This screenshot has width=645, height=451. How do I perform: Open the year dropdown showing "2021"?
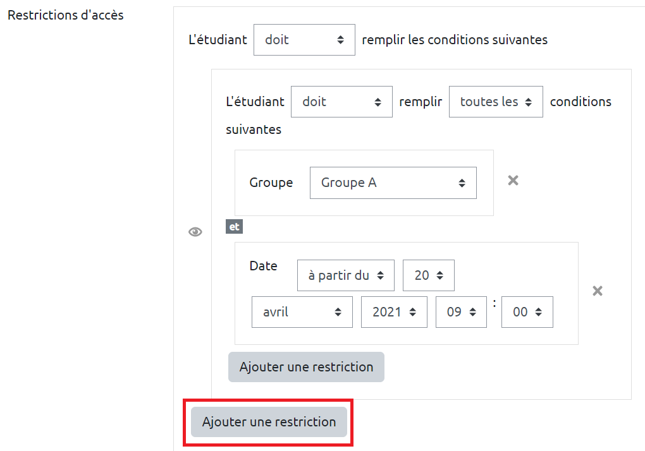coord(394,312)
